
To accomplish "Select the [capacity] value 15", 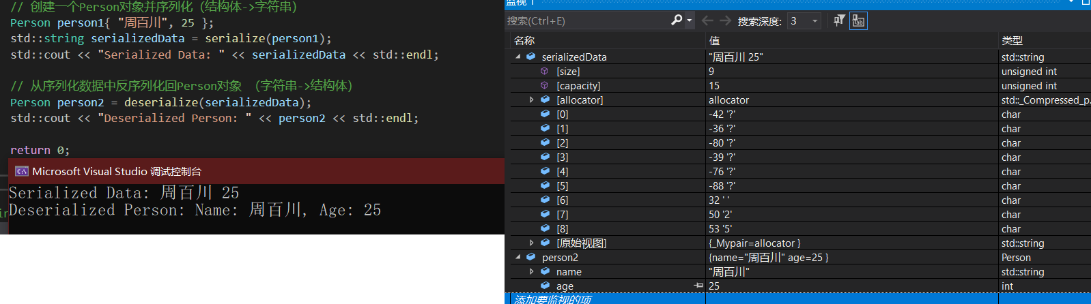I will tap(714, 86).
